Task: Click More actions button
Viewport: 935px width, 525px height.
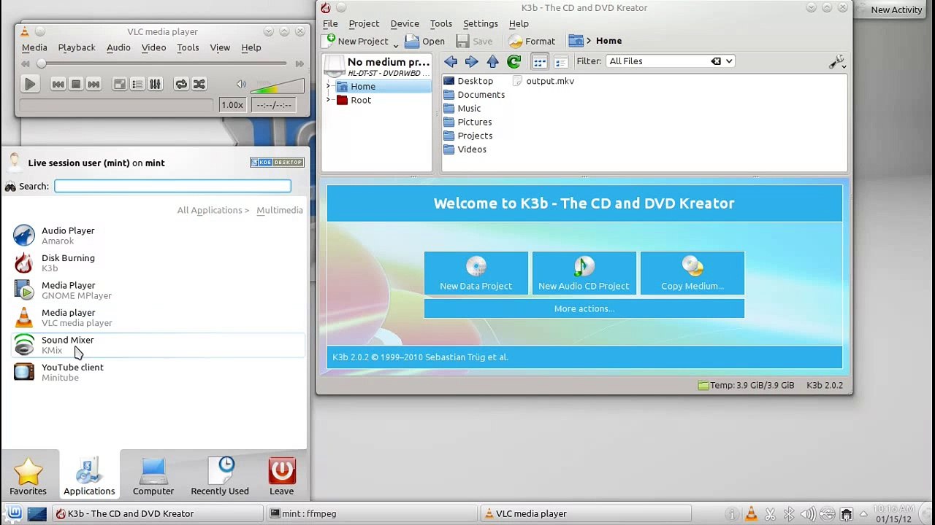Action: [x=584, y=308]
